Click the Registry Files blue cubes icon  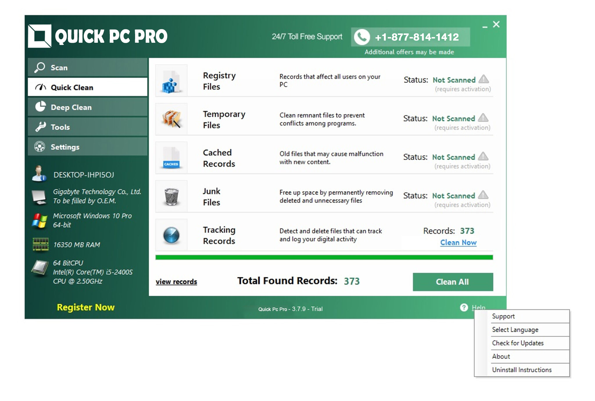pyautogui.click(x=171, y=81)
